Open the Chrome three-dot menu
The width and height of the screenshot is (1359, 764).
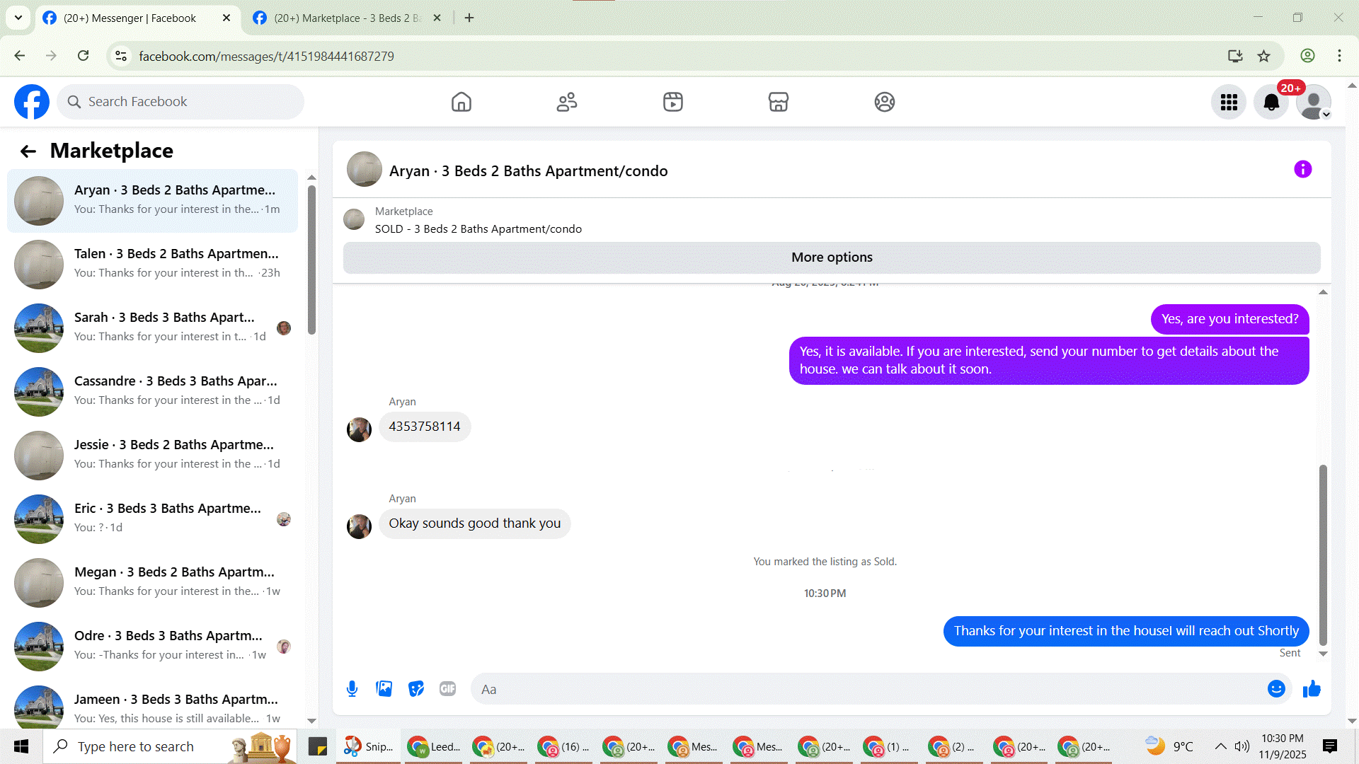coord(1339,56)
